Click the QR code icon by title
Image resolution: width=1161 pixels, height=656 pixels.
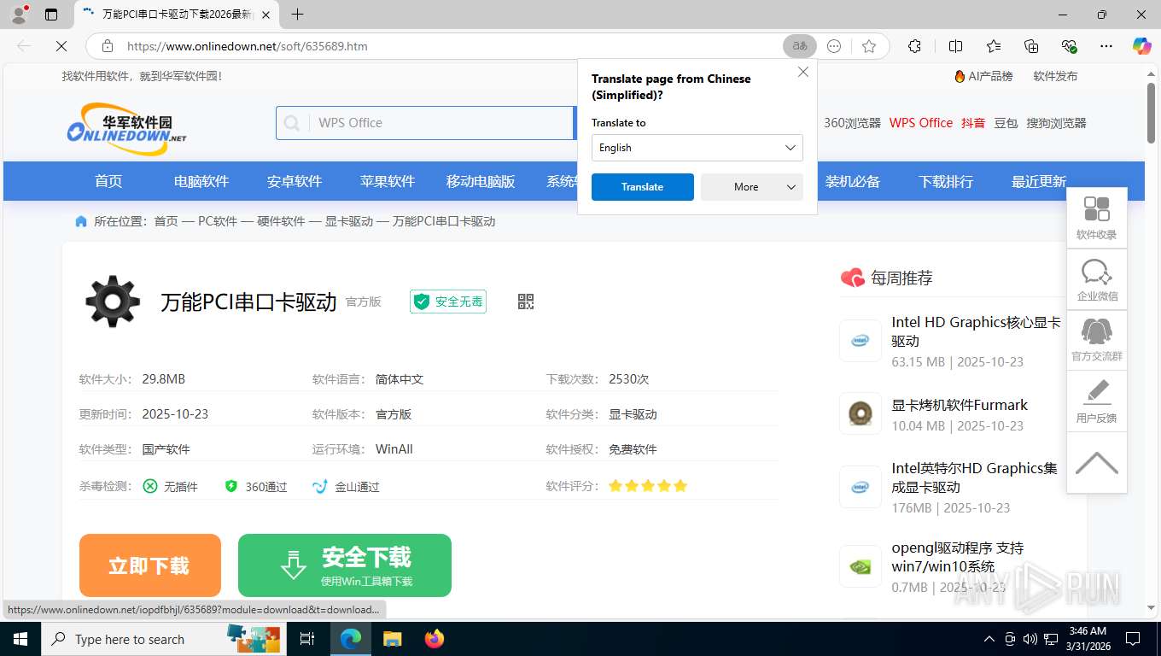pyautogui.click(x=526, y=302)
